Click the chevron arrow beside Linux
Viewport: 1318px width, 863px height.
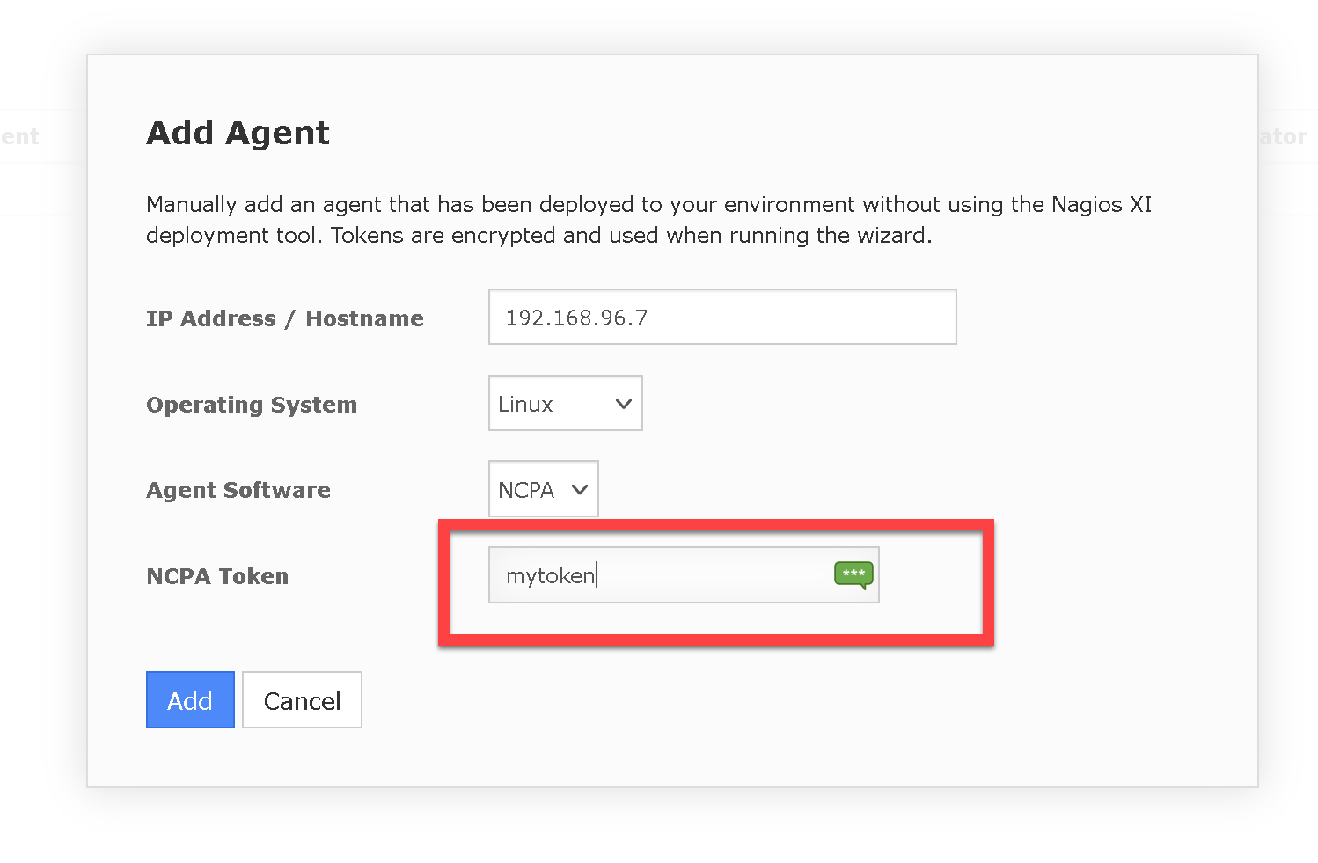(x=624, y=404)
